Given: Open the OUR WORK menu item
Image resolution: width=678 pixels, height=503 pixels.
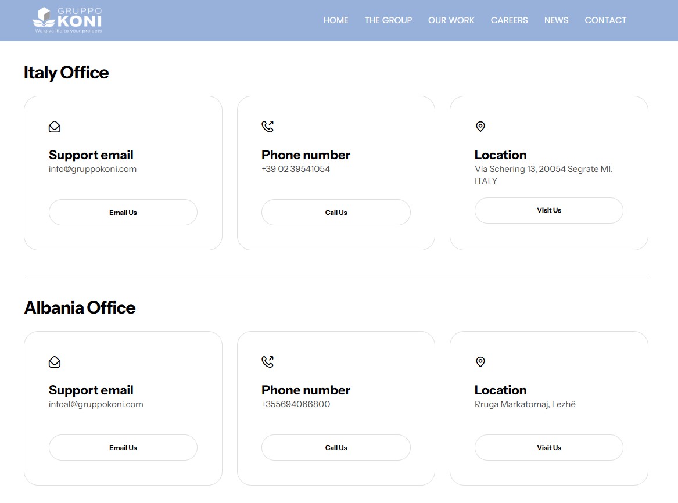Looking at the screenshot, I should click(451, 20).
